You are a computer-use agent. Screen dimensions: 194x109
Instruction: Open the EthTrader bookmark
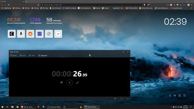(x=26, y=8)
